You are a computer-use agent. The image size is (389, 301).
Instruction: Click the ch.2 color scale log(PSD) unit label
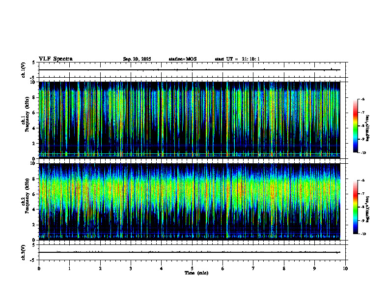(x=368, y=210)
